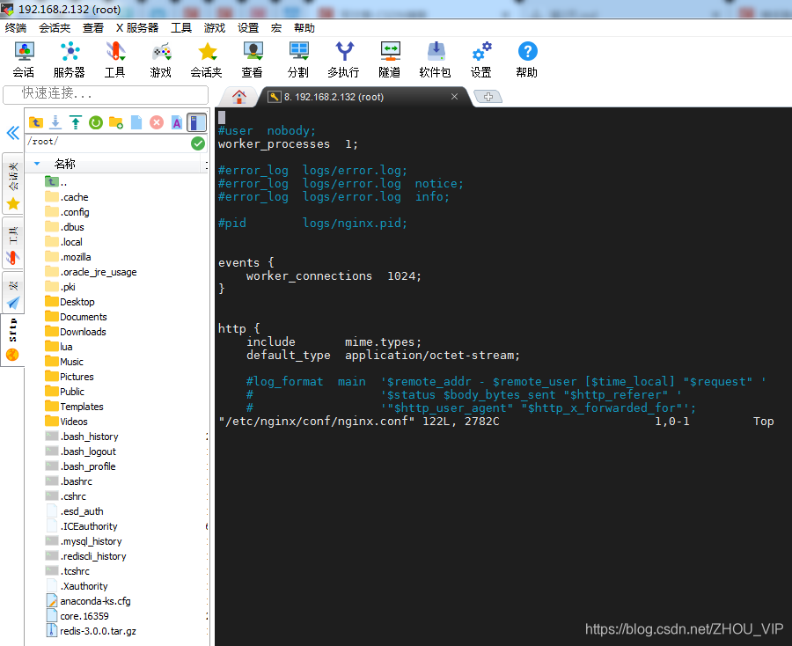Select the .rediscli_history file
This screenshot has height=646, width=792.
[86, 556]
